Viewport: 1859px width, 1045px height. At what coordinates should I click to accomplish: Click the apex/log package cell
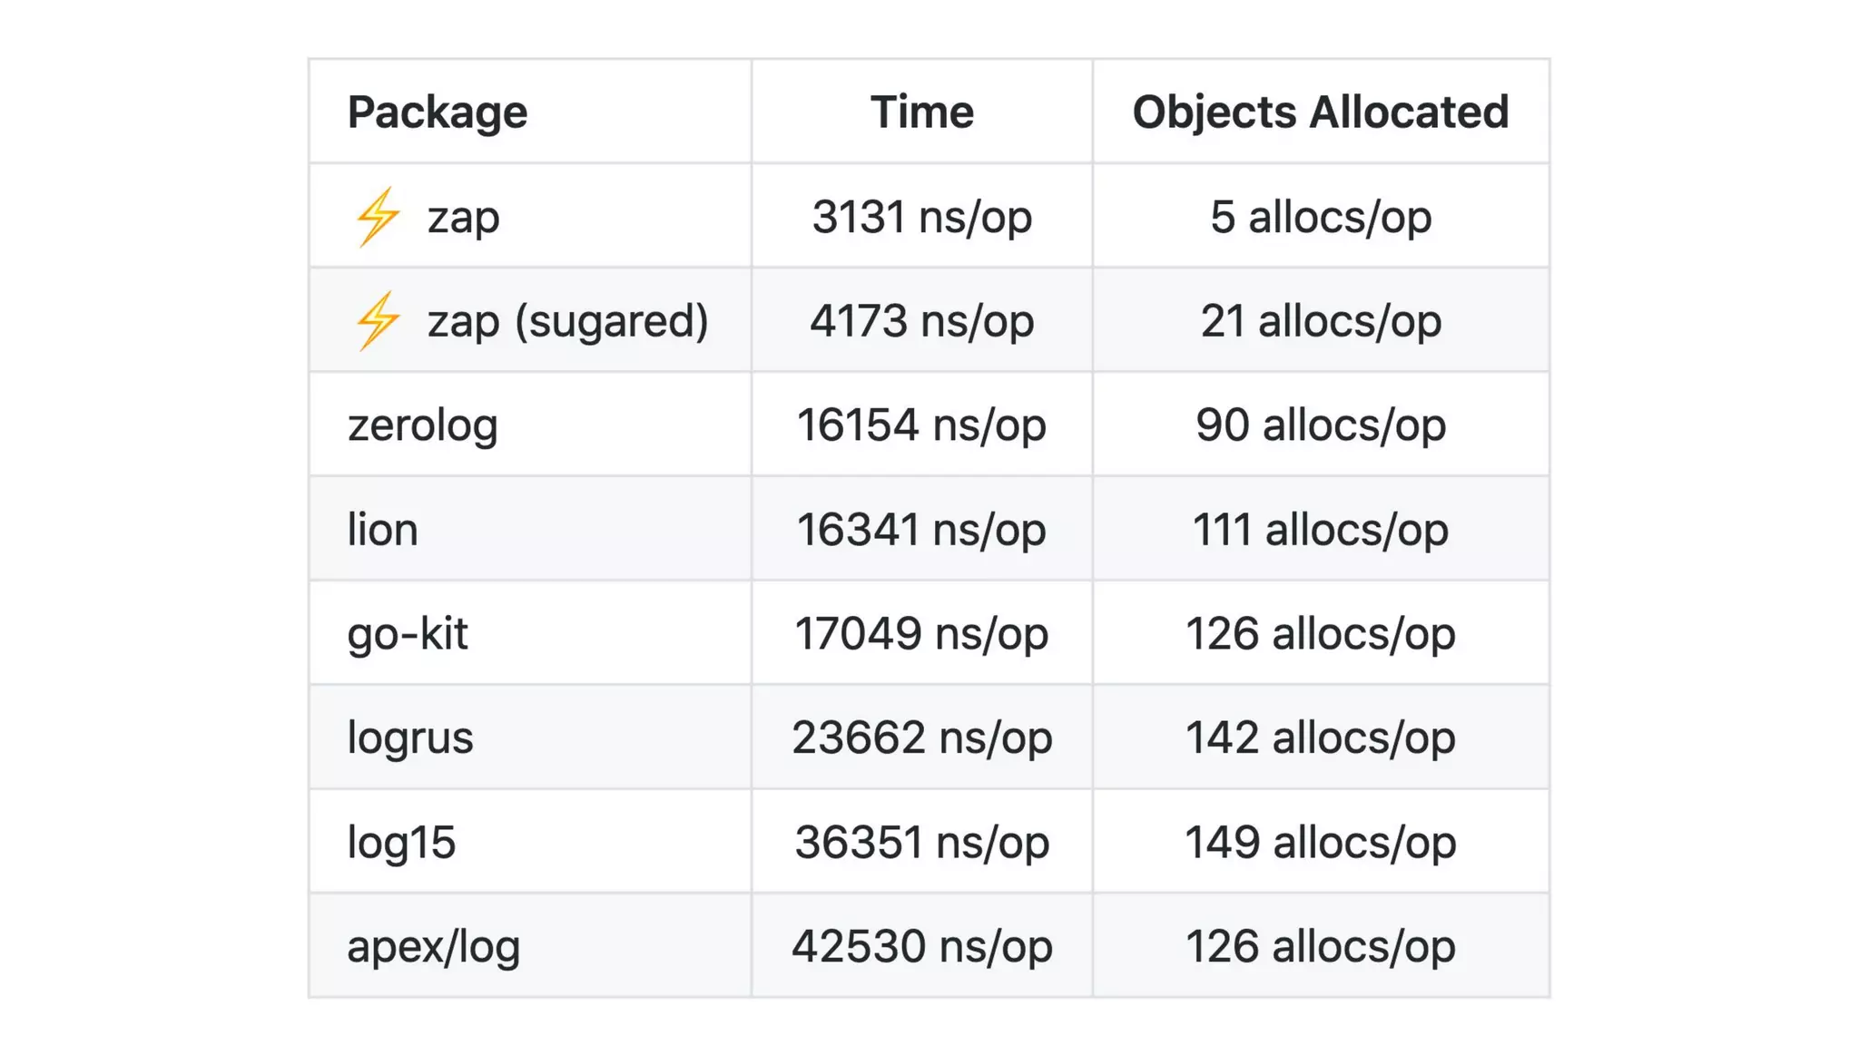pos(433,946)
